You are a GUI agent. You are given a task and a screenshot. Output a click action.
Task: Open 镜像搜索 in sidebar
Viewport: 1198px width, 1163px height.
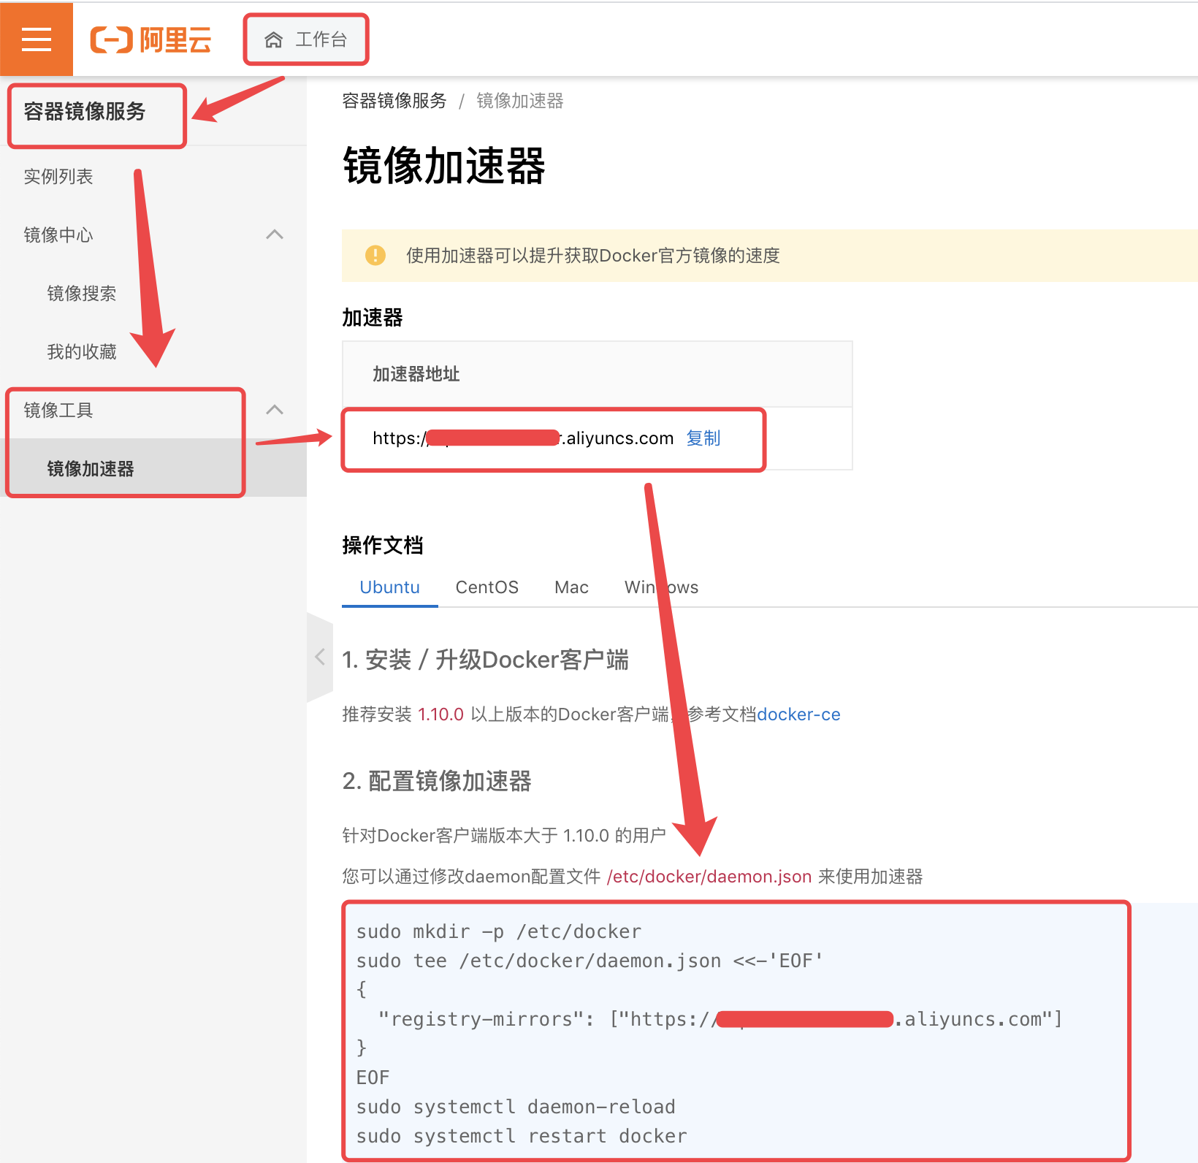point(82,294)
